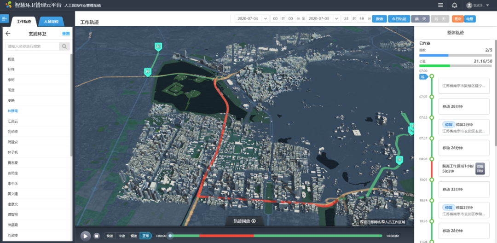Open notifications bell icon

[x=454, y=5]
